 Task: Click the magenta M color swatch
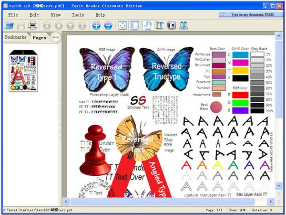coord(240,63)
